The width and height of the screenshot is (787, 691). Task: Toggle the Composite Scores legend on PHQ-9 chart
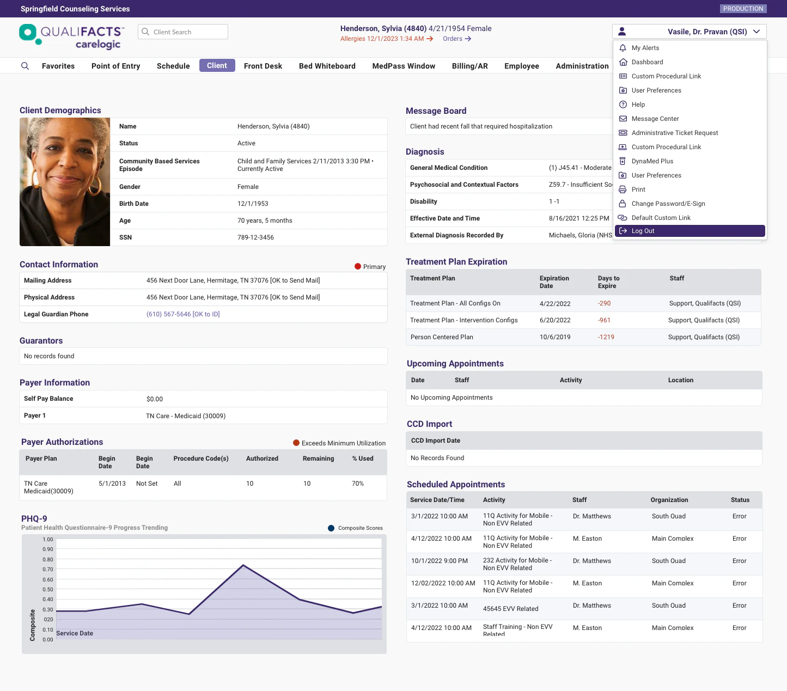(x=355, y=528)
